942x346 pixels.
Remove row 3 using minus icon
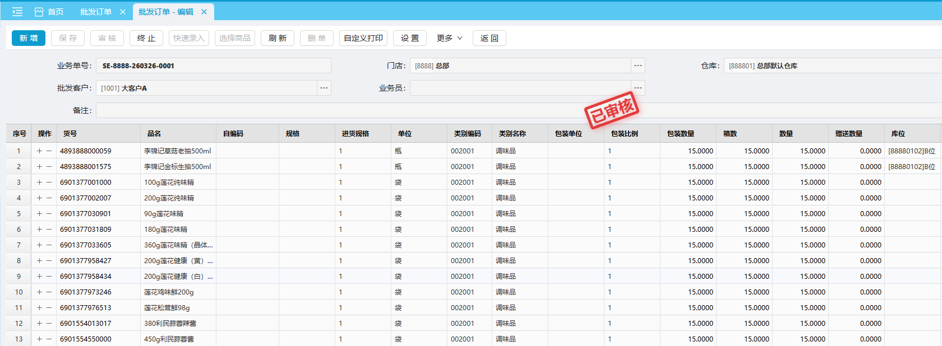(49, 183)
